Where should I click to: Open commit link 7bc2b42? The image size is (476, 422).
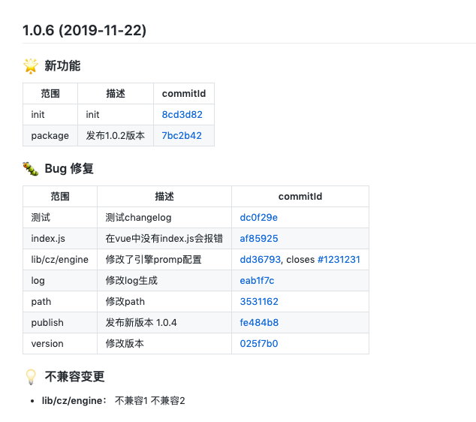[x=182, y=136]
